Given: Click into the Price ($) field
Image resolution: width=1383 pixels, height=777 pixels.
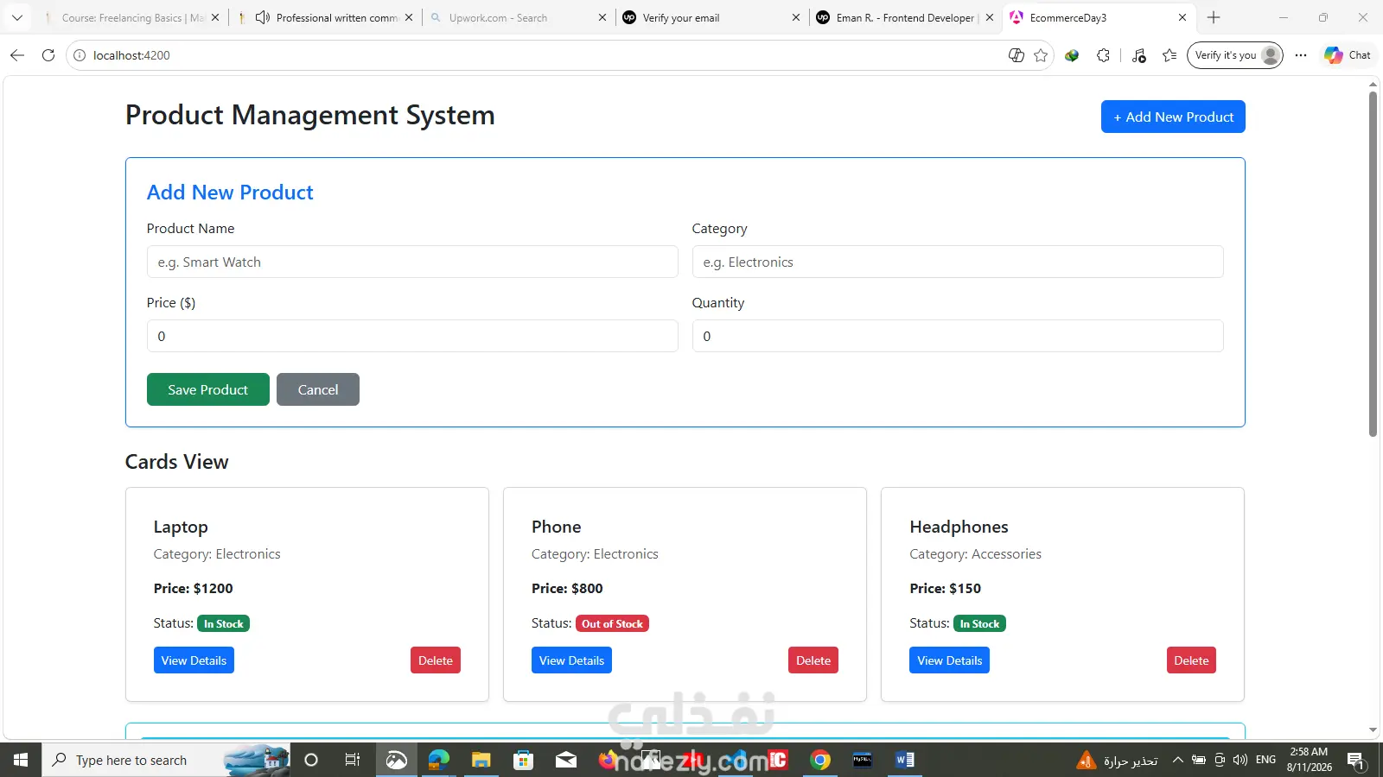Looking at the screenshot, I should [412, 336].
